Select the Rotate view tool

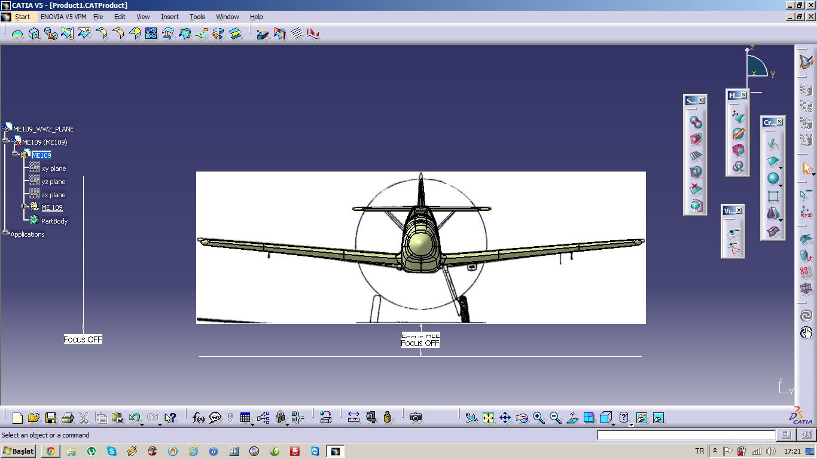[522, 418]
